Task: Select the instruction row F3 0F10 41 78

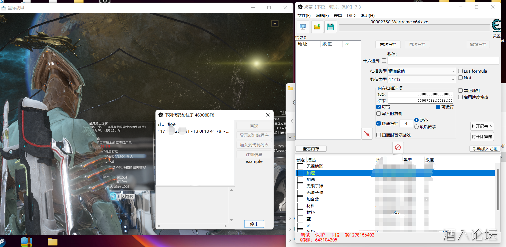Action: coord(195,131)
